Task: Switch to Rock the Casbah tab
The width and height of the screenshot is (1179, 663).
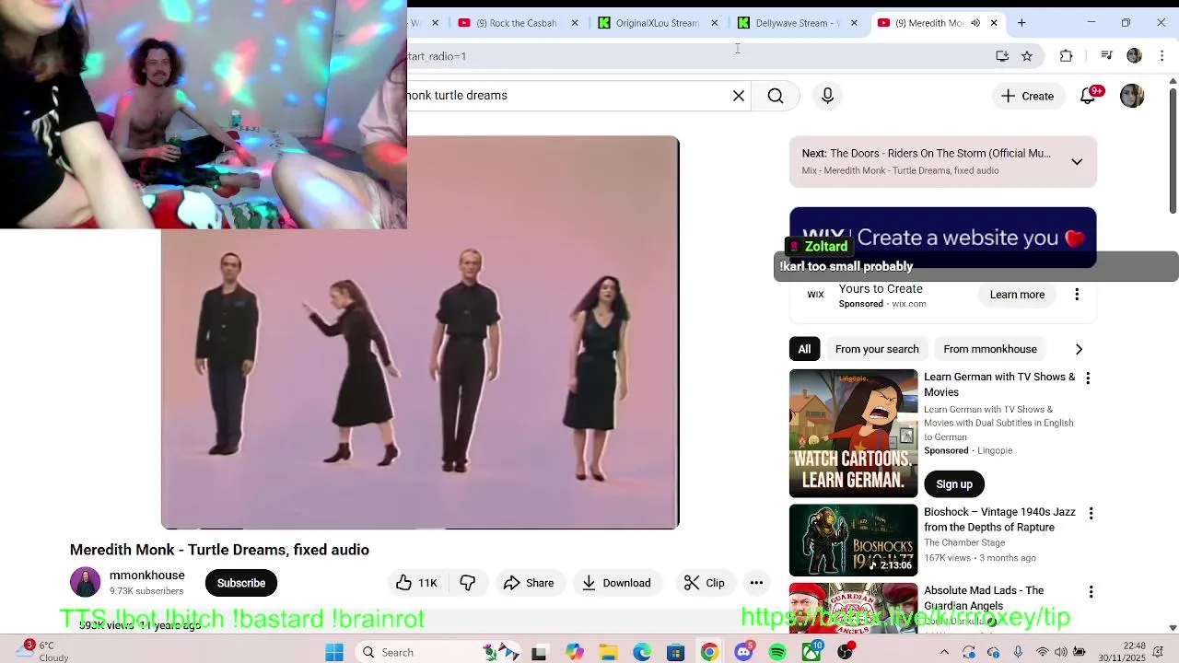Action: click(516, 23)
